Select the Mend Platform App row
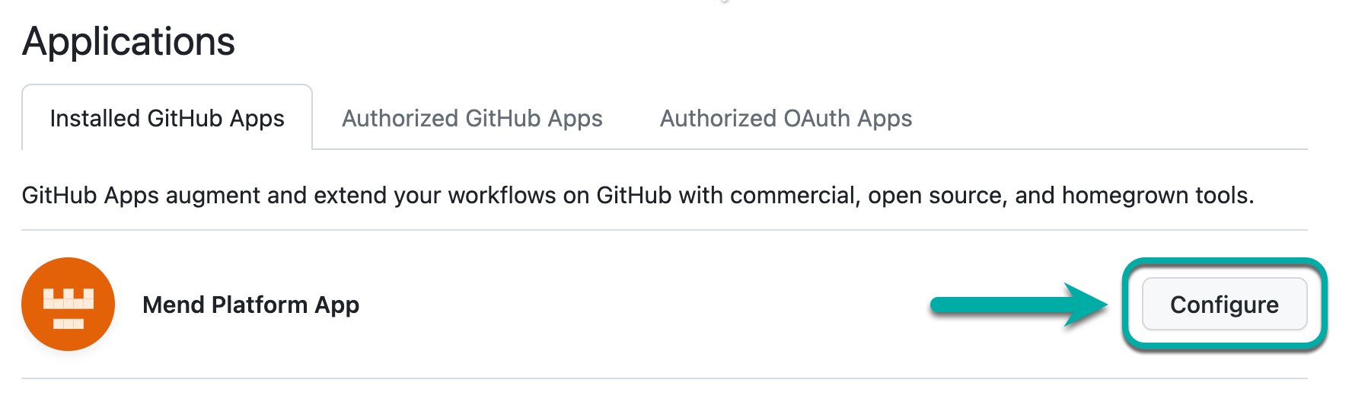 click(609, 305)
